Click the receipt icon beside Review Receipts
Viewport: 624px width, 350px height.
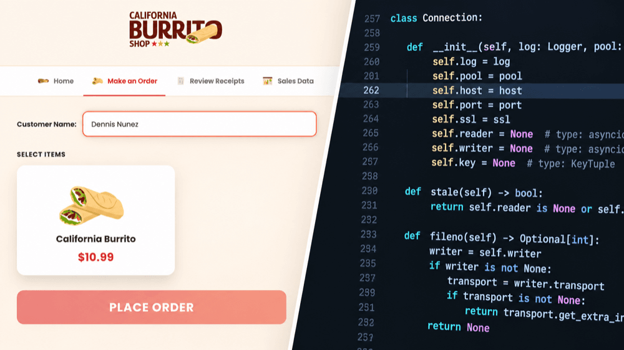(181, 81)
